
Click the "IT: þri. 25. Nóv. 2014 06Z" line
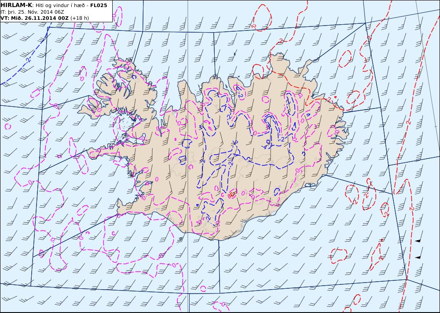(x=32, y=12)
